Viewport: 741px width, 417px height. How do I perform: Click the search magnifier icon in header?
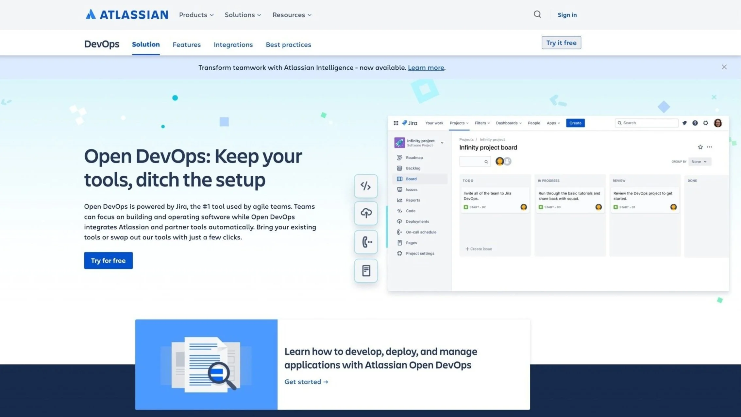537,14
